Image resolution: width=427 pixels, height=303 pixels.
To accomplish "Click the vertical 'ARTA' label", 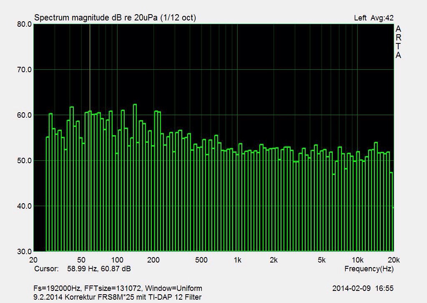I will [398, 42].
